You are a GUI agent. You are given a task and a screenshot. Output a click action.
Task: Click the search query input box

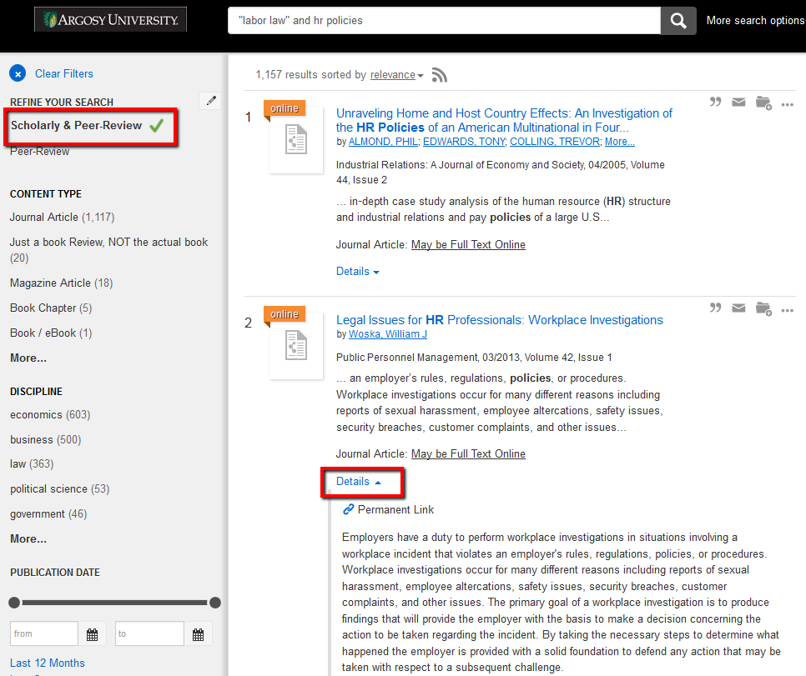click(444, 21)
